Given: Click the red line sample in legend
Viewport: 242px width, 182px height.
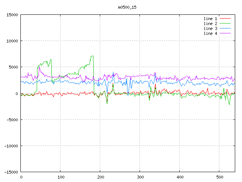Looking at the screenshot, I should [225, 19].
